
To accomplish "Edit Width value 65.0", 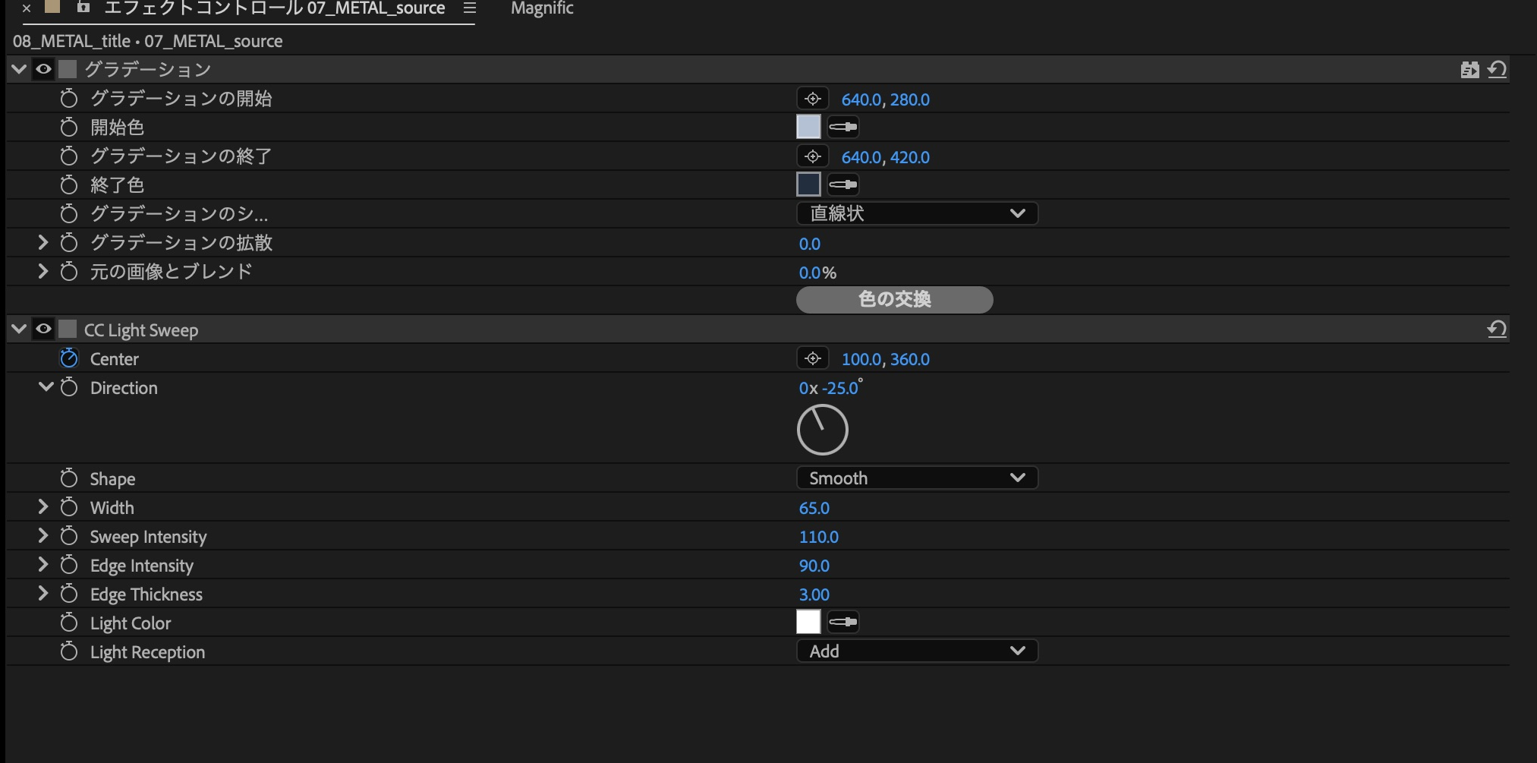I will click(x=814, y=508).
